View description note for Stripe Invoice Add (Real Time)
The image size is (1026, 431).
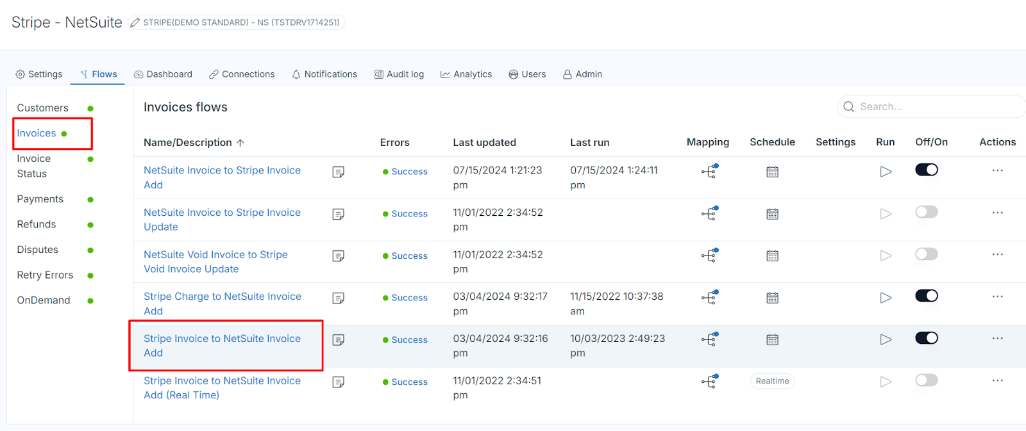point(339,382)
